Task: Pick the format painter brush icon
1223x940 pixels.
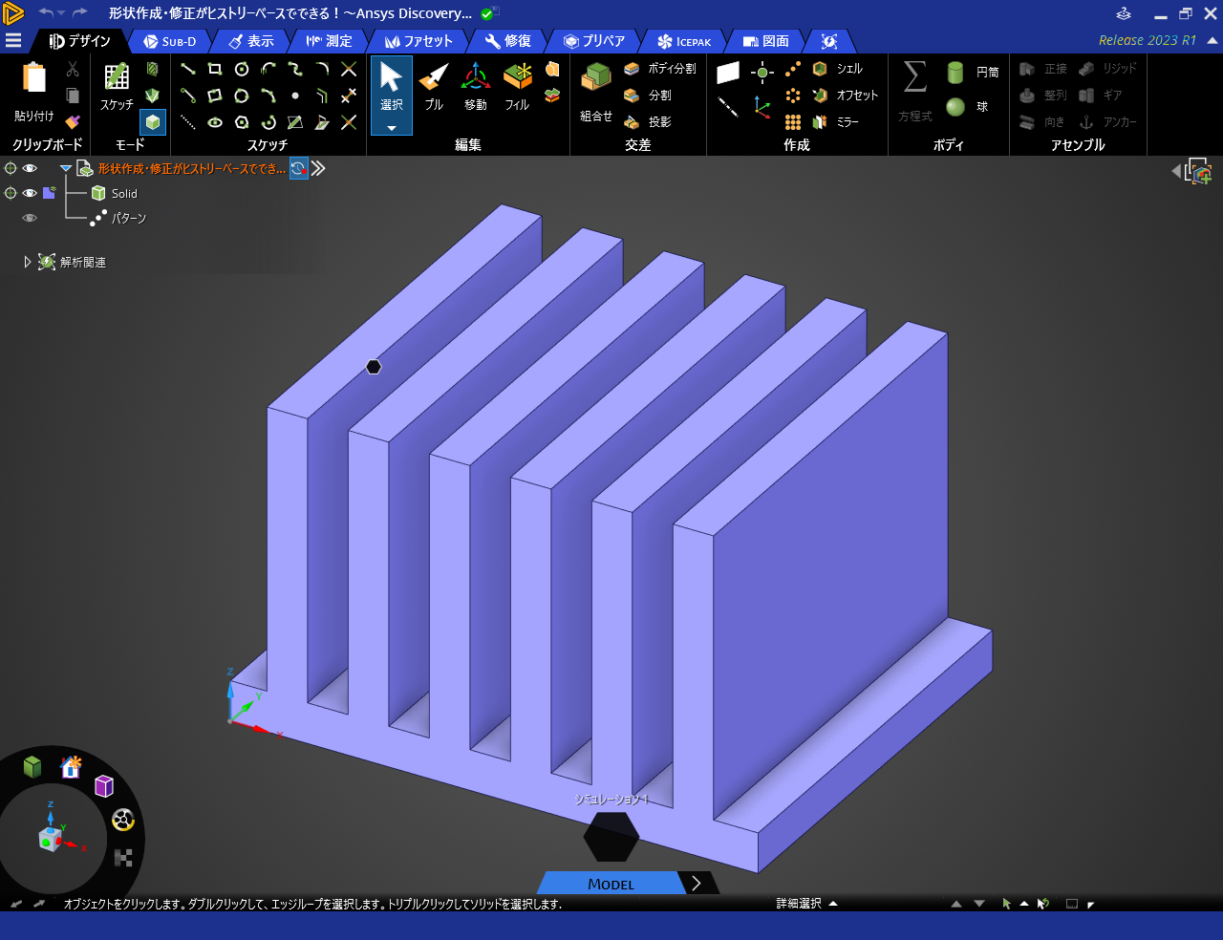Action: 73,121
